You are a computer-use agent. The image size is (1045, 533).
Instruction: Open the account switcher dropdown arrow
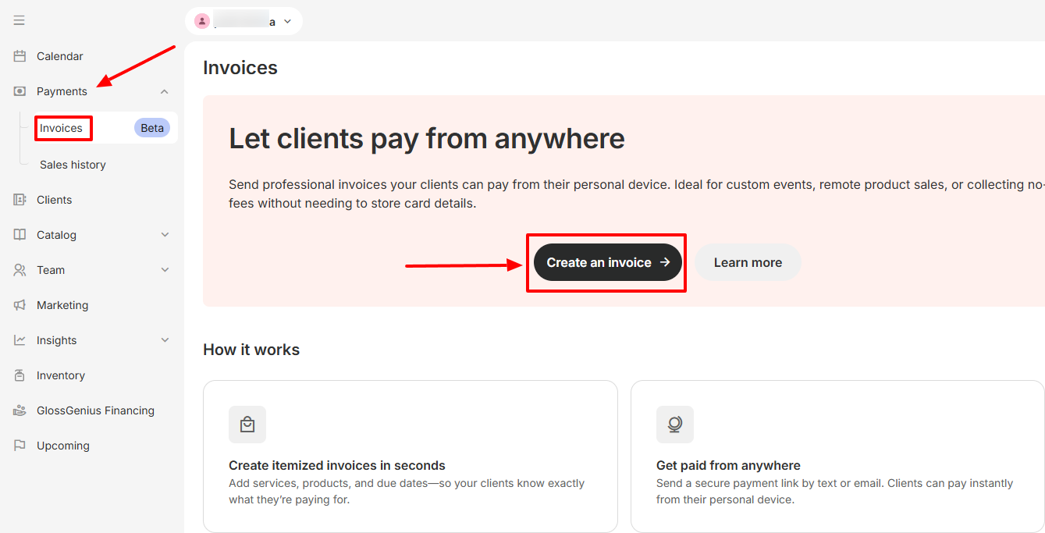click(x=288, y=22)
